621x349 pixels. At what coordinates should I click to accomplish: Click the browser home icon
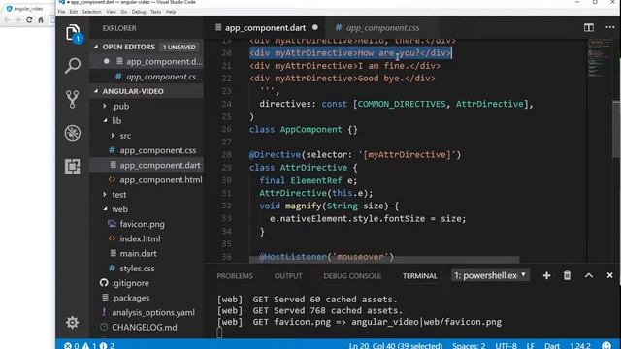pyautogui.click(x=41, y=19)
